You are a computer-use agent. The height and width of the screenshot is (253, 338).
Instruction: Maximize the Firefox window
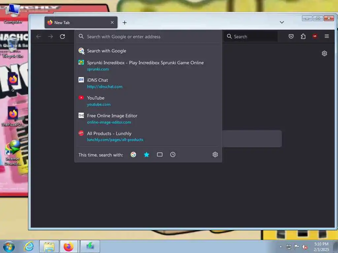[x=318, y=18]
